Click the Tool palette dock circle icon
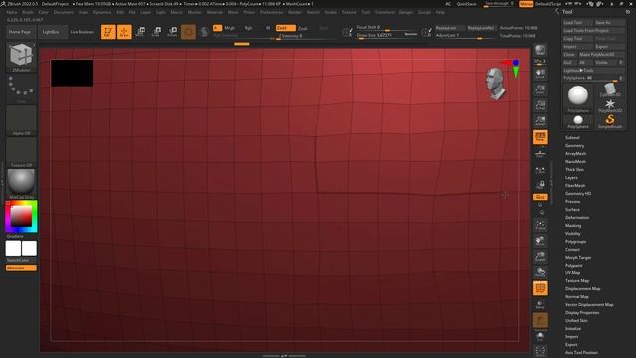Screen dimensions: 636x358 (x=628, y=12)
